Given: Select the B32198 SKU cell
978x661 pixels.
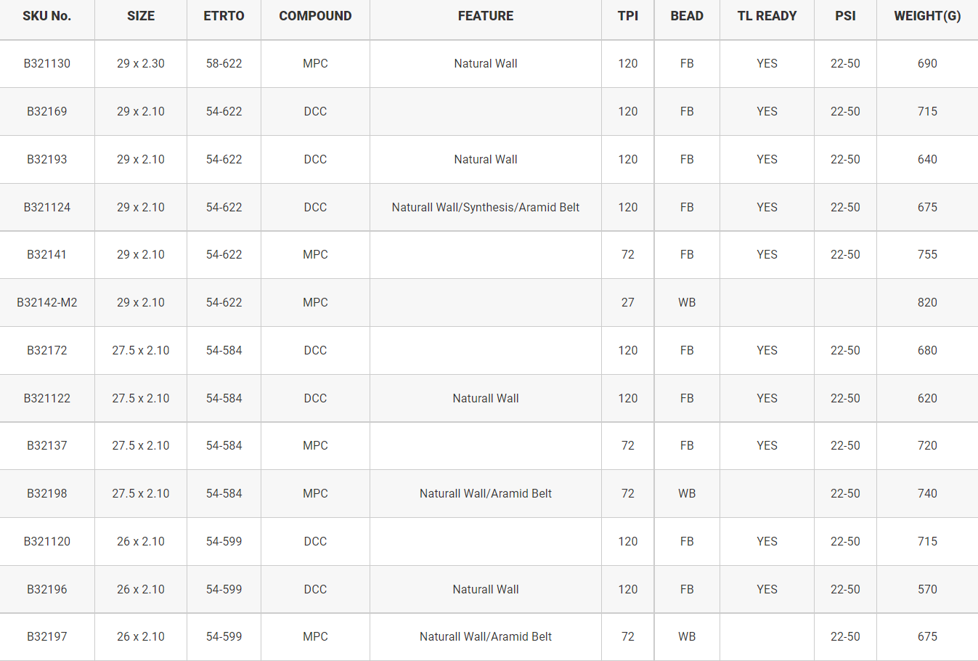Looking at the screenshot, I should [x=47, y=493].
